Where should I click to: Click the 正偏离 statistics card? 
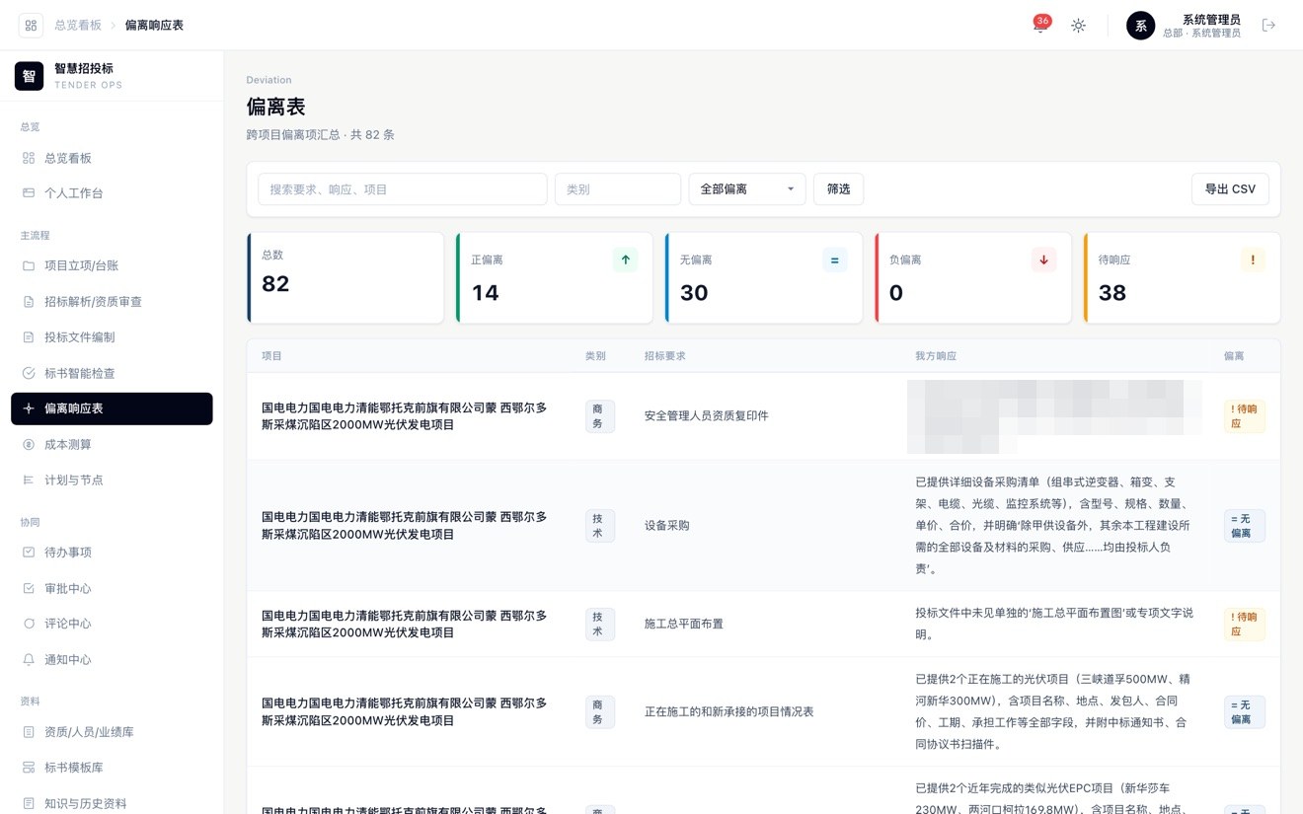[555, 278]
